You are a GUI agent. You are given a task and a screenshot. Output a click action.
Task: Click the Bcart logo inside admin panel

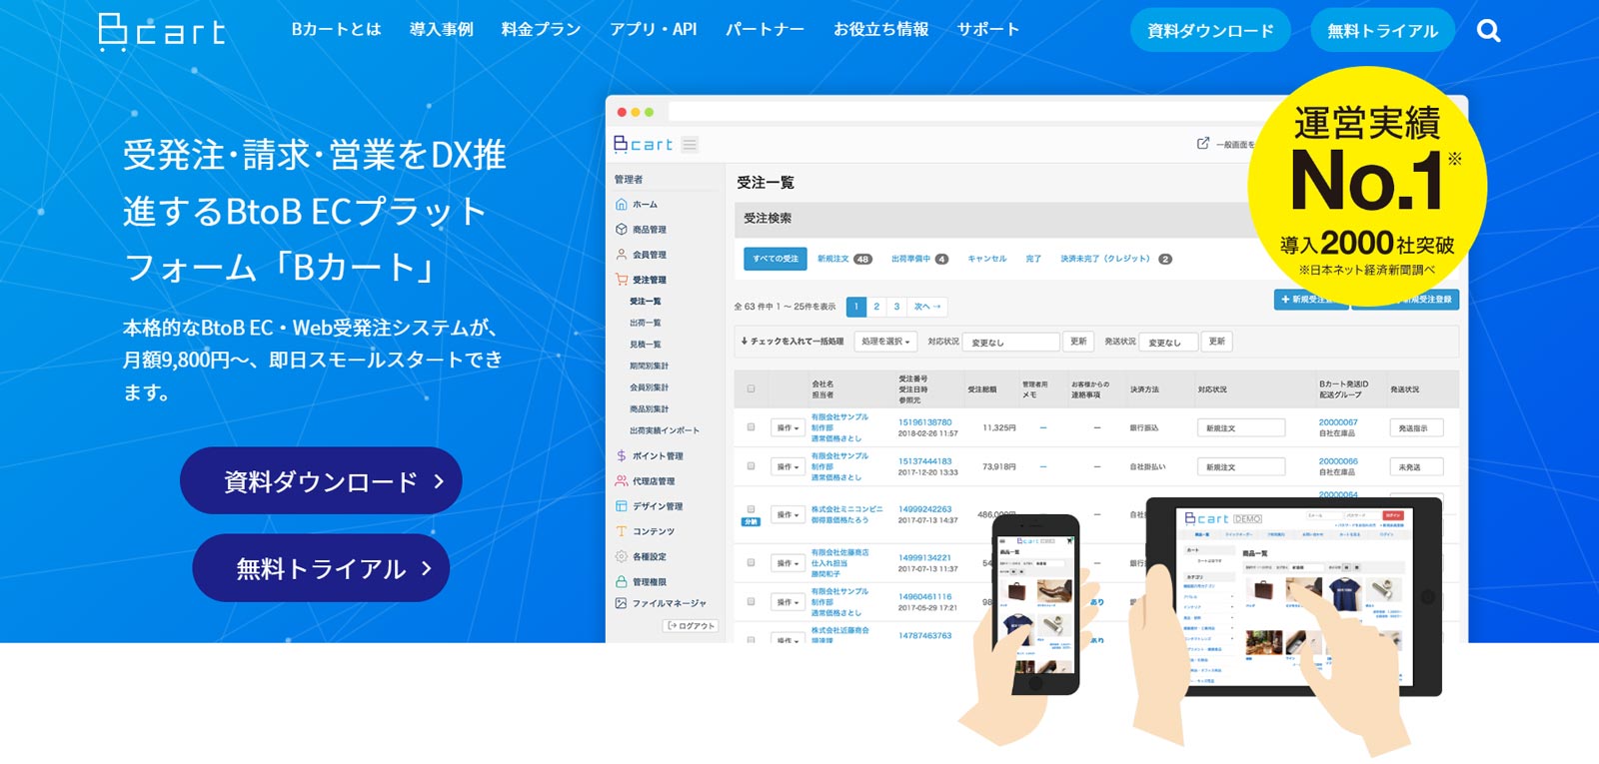(x=644, y=144)
